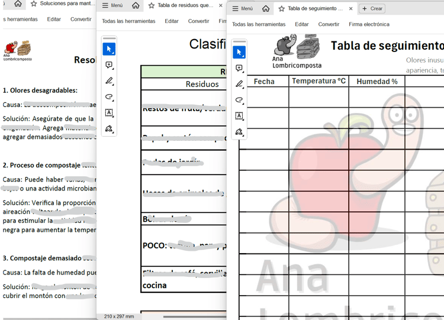The width and height of the screenshot is (444, 320).
Task: Go to Home in the seguimiento window
Action: pyautogui.click(x=266, y=8)
